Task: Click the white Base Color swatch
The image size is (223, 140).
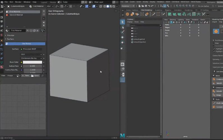Action: click(33, 62)
